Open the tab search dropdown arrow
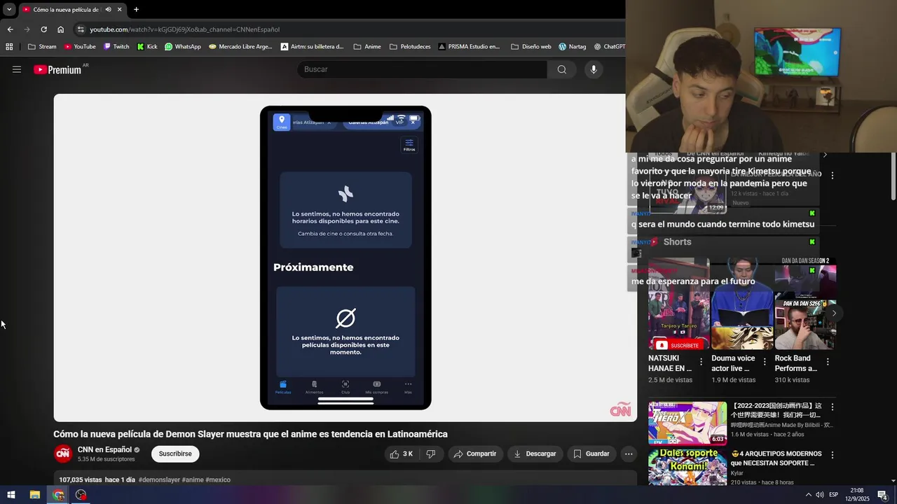The image size is (897, 504). coord(8,9)
